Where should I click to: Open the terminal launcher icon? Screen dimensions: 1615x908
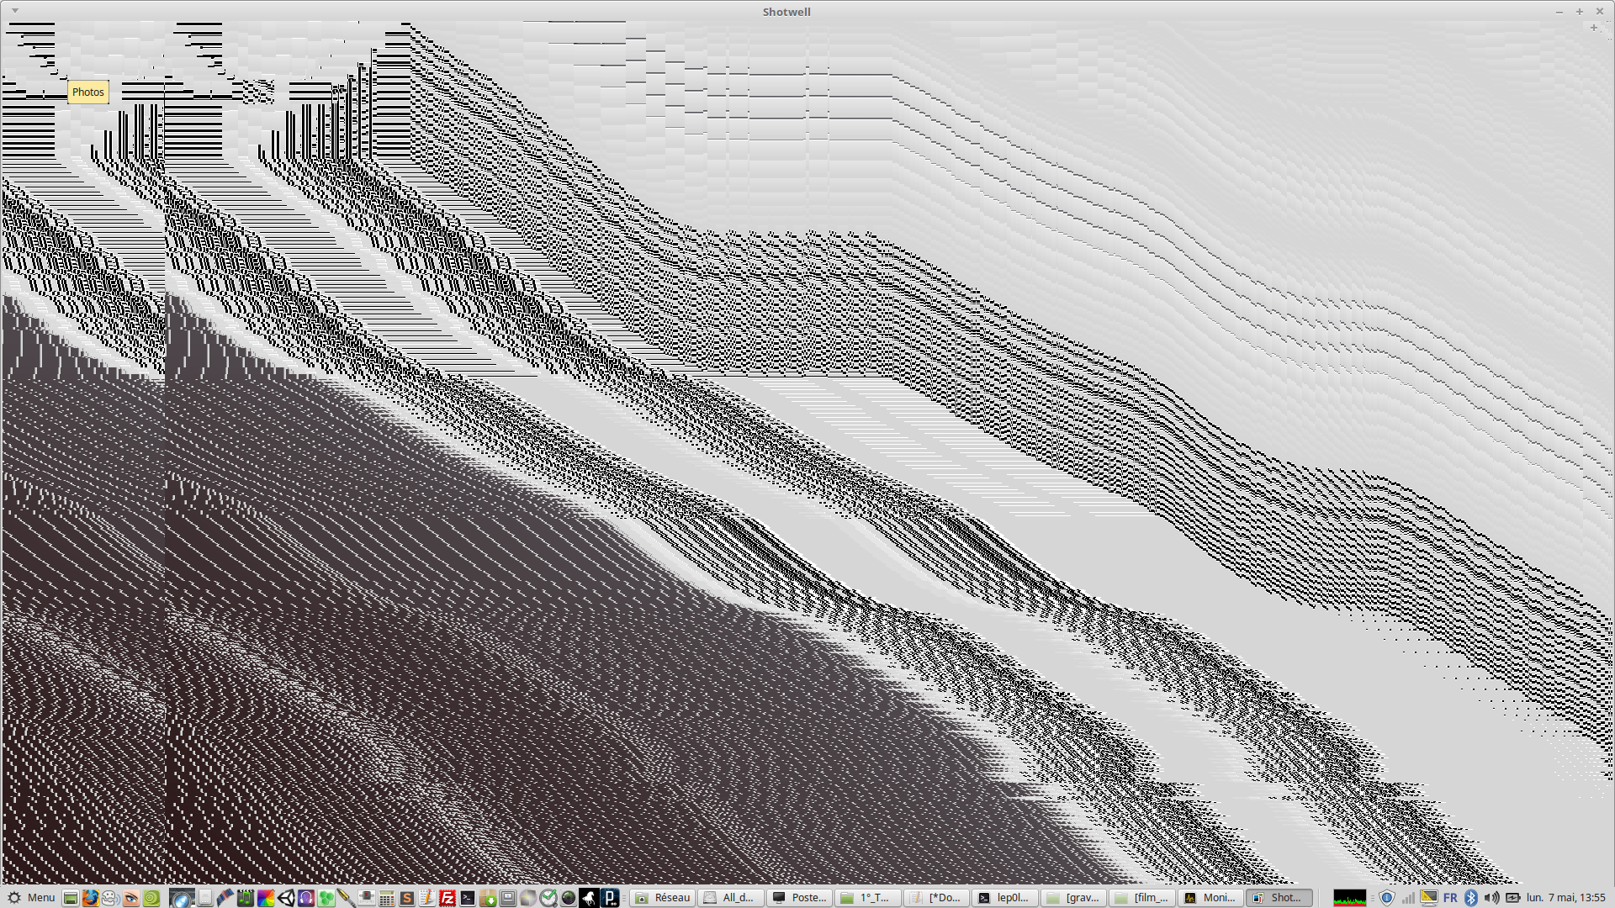coord(468,898)
